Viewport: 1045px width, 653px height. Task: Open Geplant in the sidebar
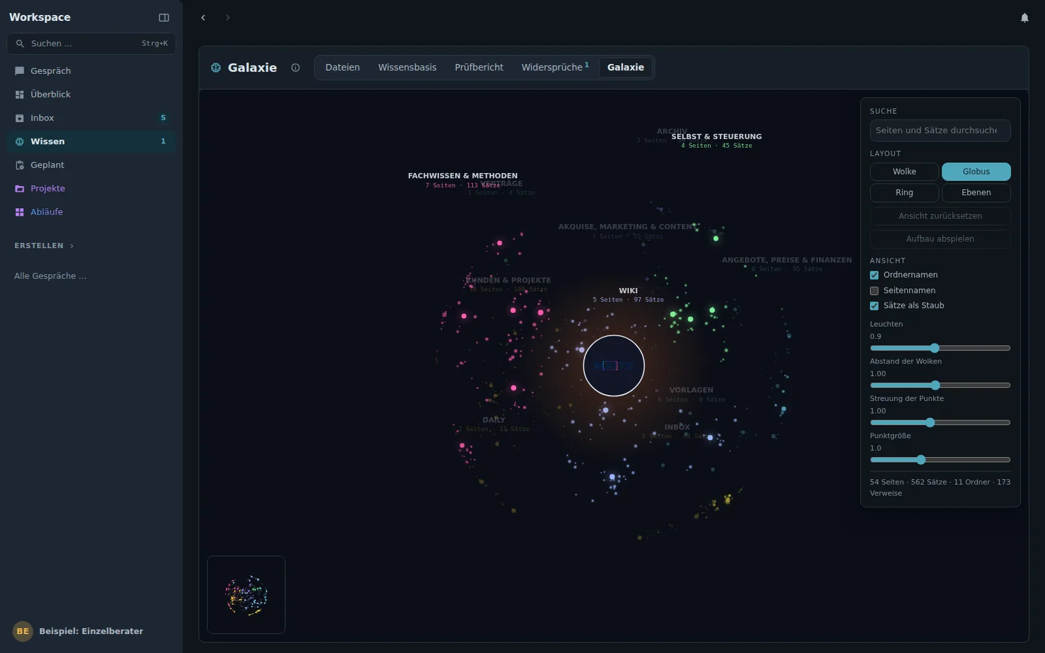91,165
